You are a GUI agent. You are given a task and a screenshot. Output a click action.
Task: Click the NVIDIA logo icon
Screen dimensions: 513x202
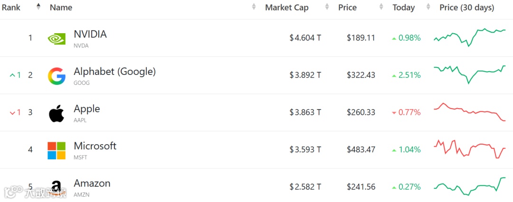point(57,38)
